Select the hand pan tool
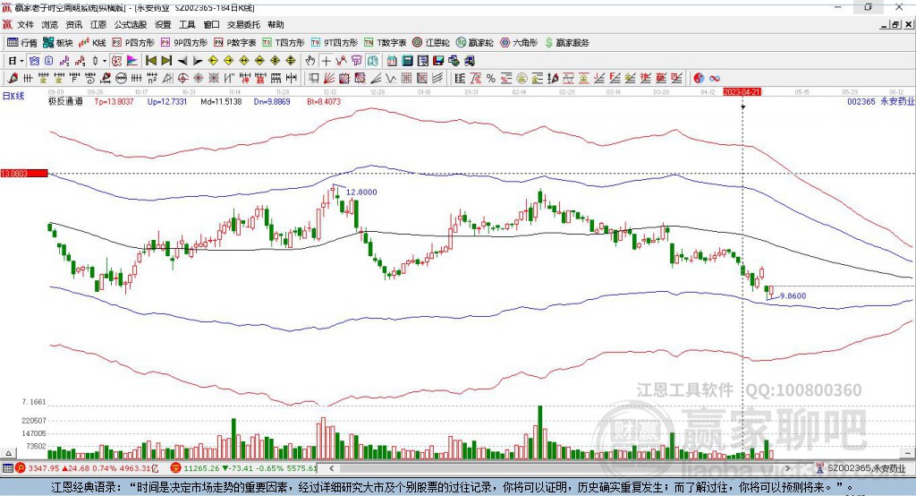 310,61
